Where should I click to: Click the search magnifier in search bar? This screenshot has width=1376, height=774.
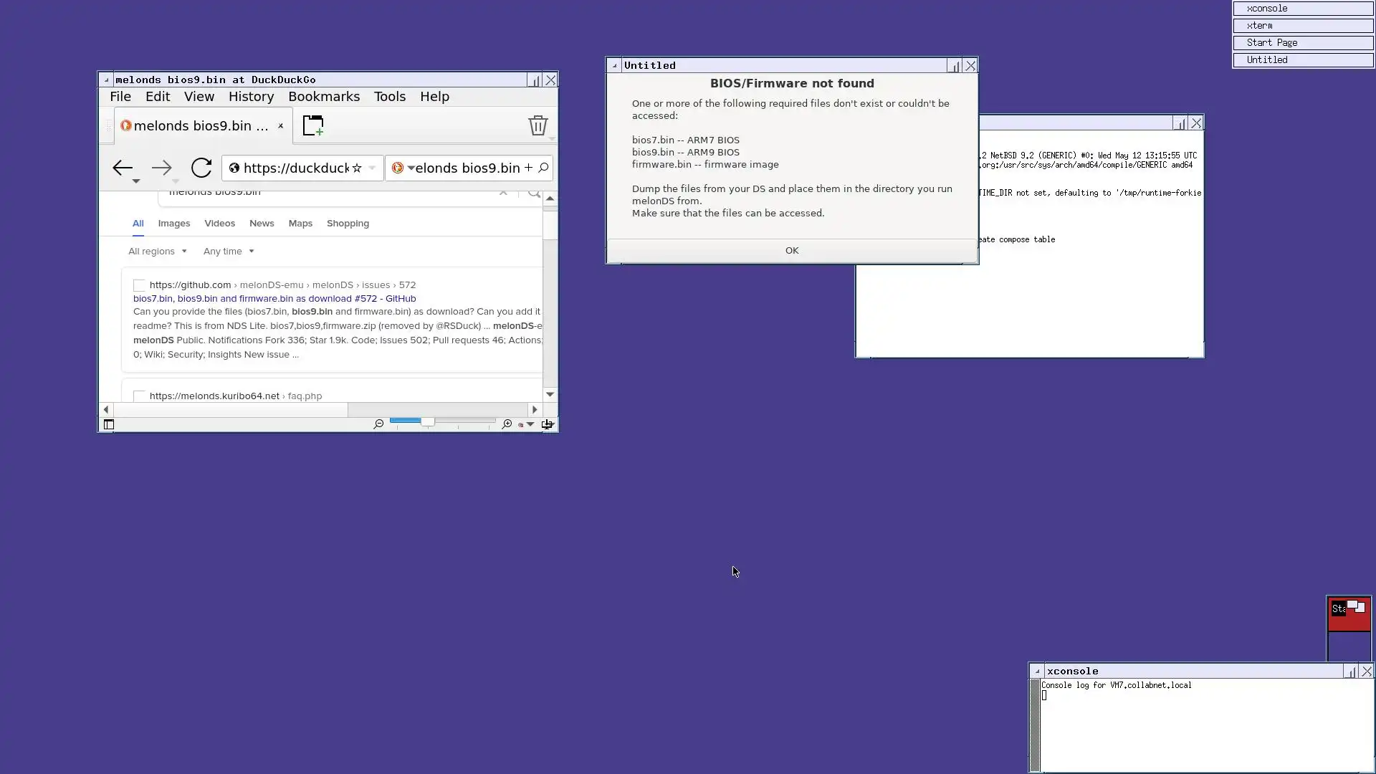pos(543,168)
